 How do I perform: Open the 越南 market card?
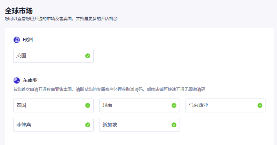[x=140, y=105]
